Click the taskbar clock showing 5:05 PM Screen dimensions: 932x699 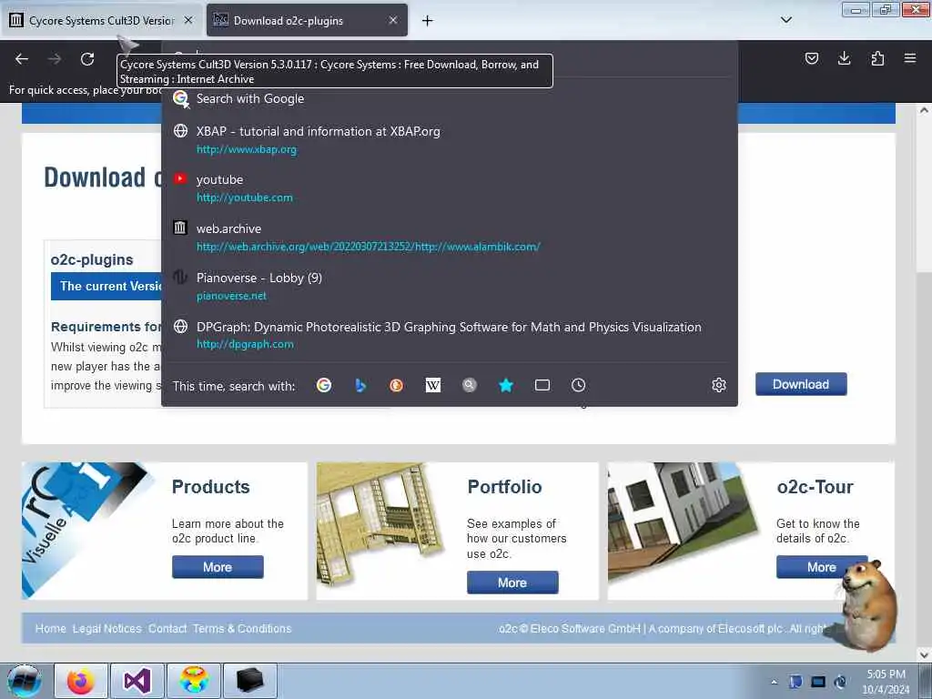point(886,682)
